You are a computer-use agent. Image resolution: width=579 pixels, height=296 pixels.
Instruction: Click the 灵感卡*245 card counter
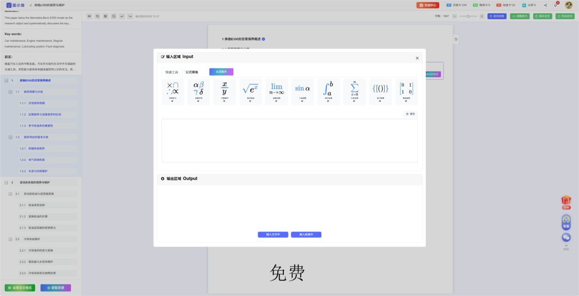(457, 5)
